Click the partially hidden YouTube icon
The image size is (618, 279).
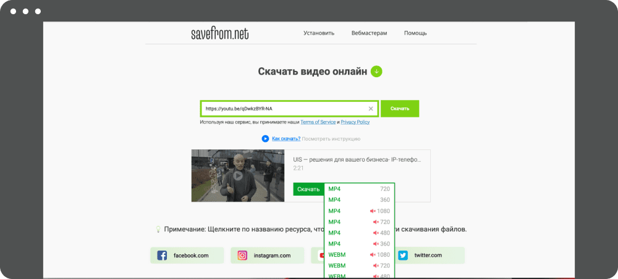pyautogui.click(x=320, y=256)
